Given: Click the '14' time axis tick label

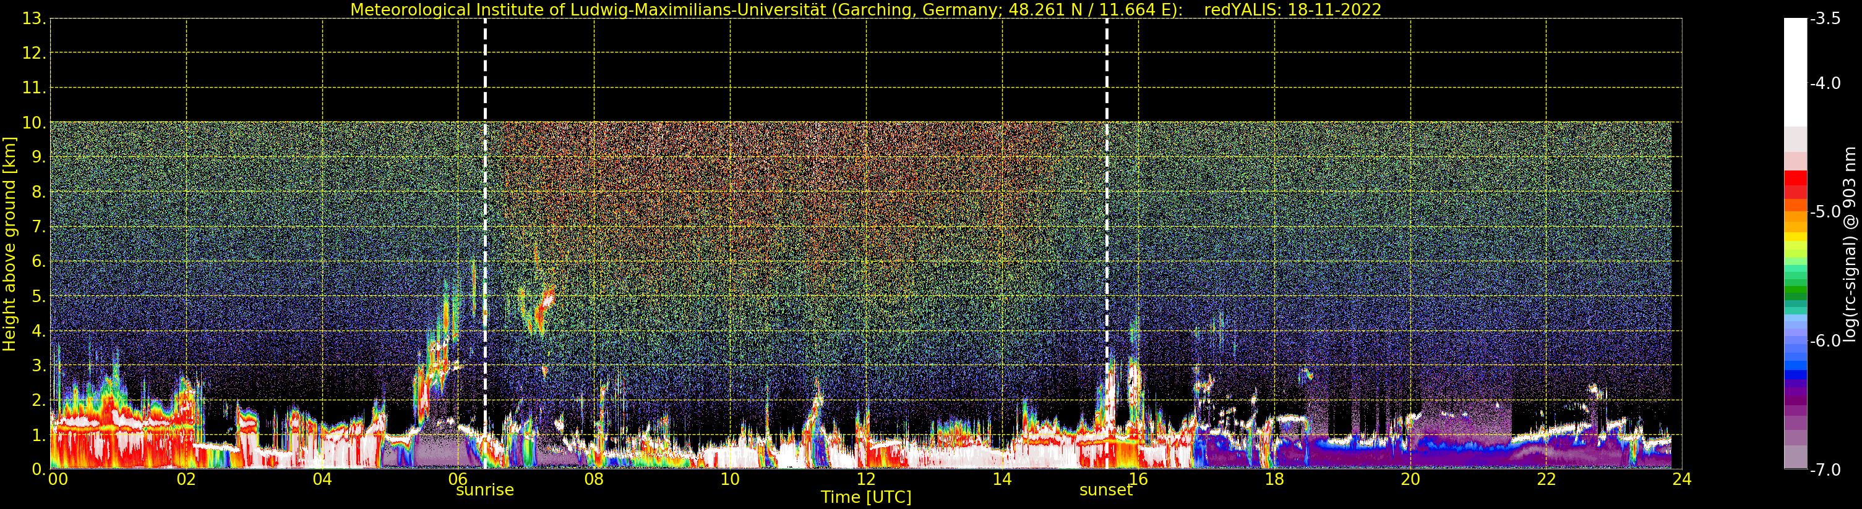Looking at the screenshot, I should [x=1002, y=479].
